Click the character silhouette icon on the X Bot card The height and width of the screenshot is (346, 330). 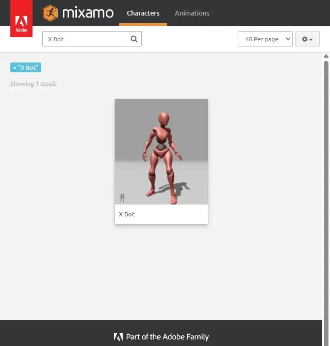122,197
